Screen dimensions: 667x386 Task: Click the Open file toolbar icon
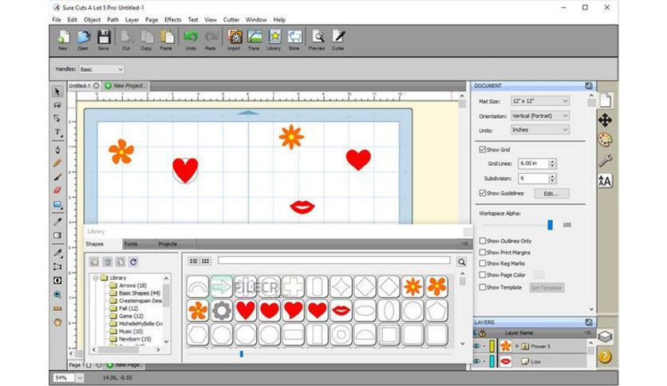[83, 39]
